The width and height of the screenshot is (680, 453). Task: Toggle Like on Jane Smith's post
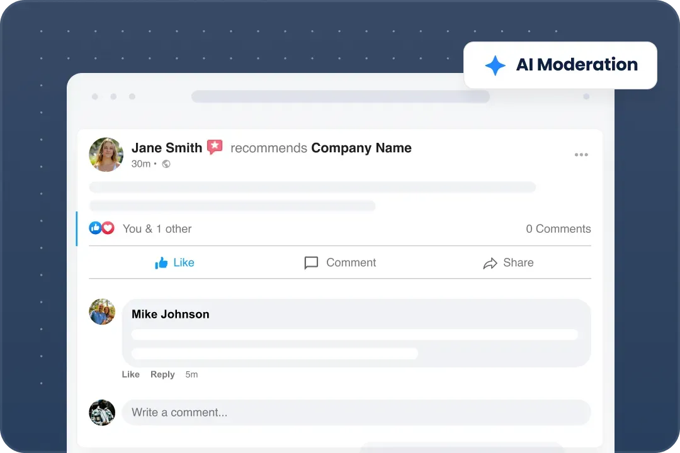click(175, 263)
